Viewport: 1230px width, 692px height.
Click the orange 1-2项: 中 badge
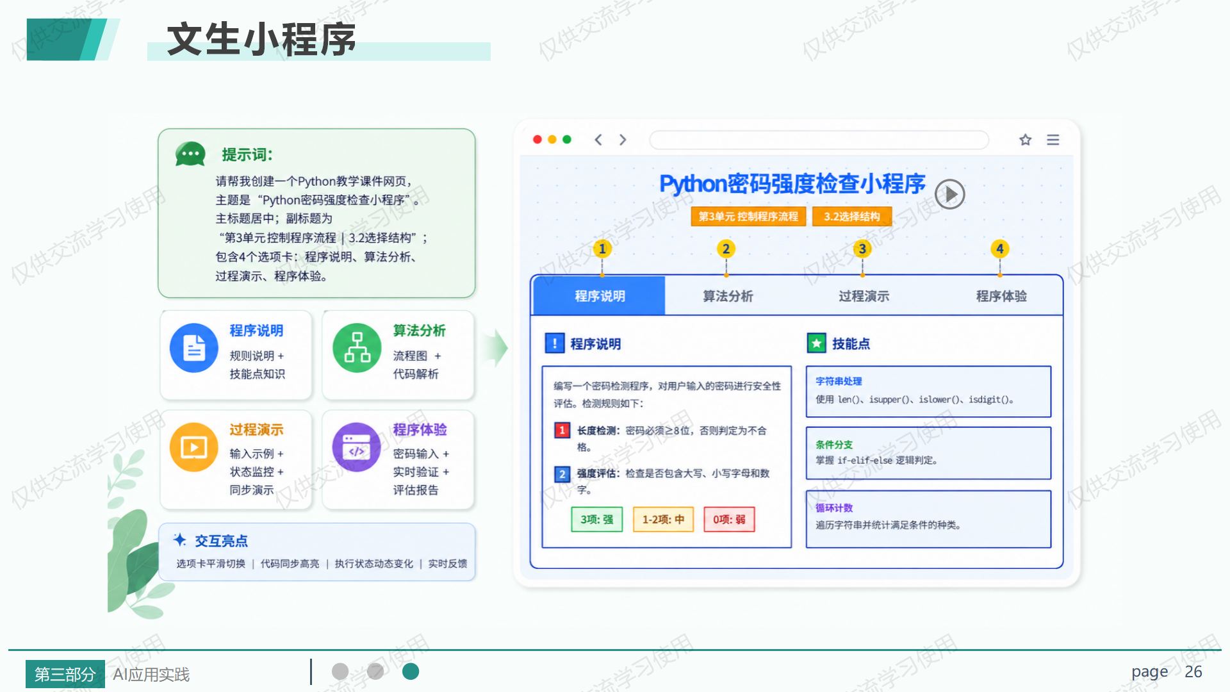click(663, 519)
